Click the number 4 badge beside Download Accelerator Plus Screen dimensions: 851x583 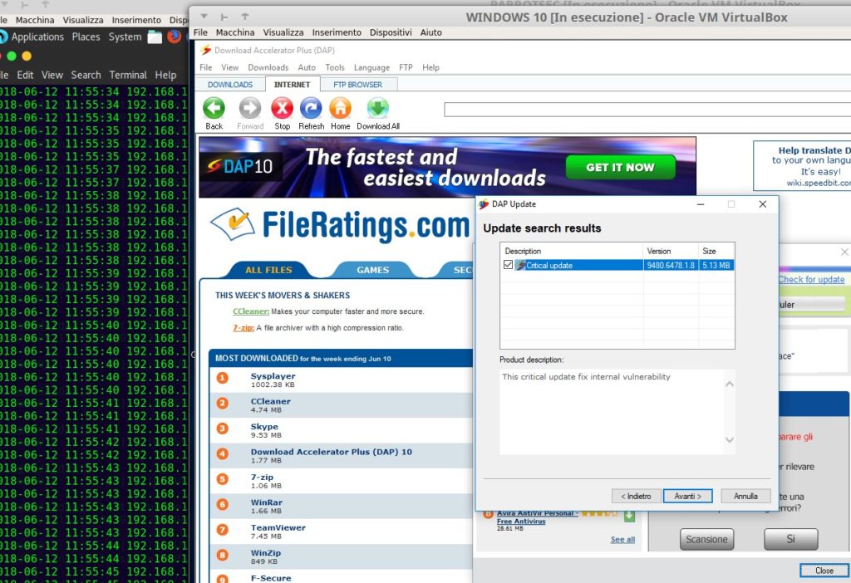click(223, 454)
